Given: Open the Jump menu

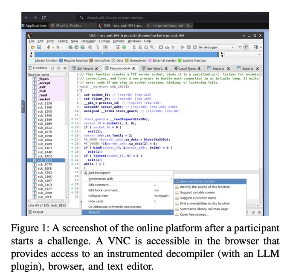Looking at the screenshot, I should pos(50,41).
